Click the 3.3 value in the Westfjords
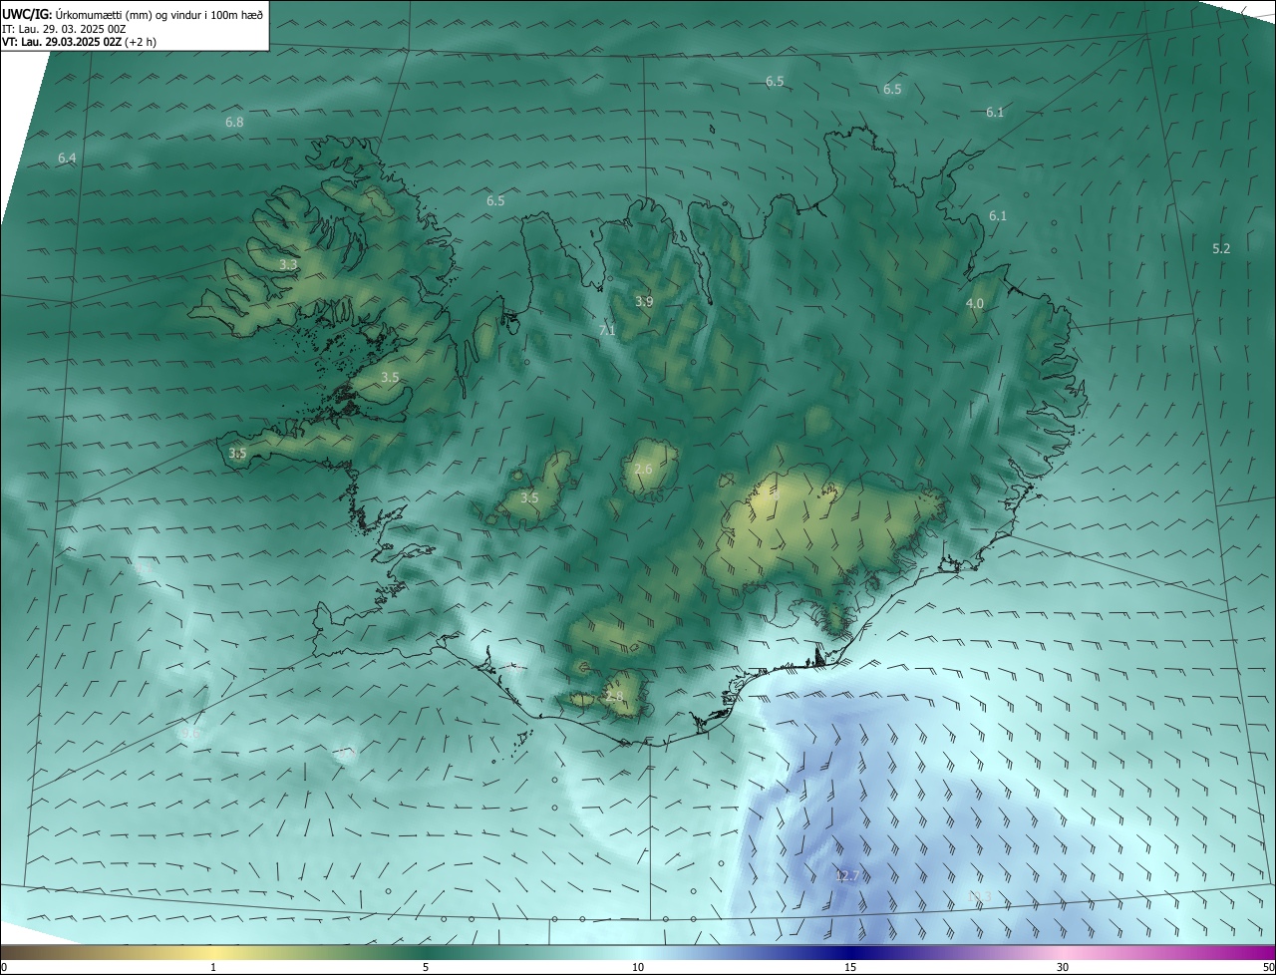This screenshot has width=1276, height=975. 288,264
